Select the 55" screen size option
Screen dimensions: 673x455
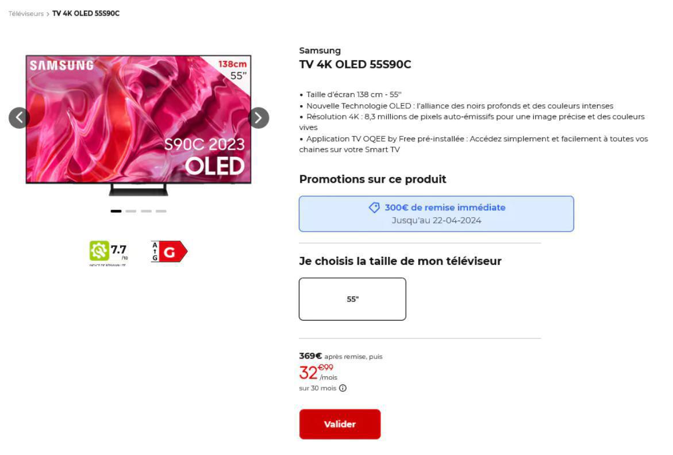tap(352, 298)
